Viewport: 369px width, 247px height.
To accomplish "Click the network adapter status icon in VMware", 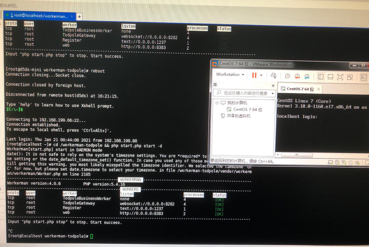I will [x=344, y=162].
